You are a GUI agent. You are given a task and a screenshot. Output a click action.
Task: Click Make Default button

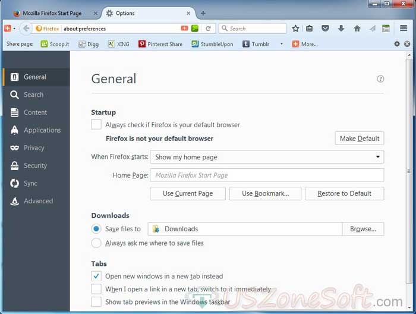click(359, 139)
